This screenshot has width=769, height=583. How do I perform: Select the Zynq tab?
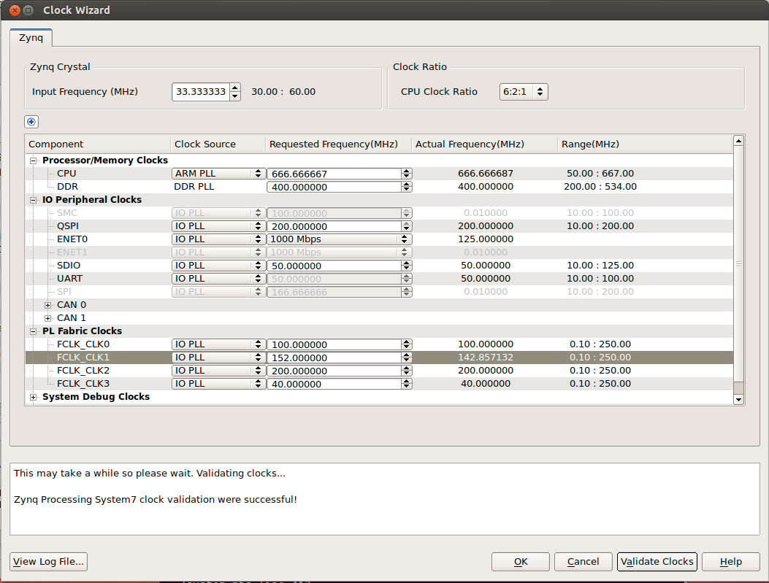(x=31, y=37)
